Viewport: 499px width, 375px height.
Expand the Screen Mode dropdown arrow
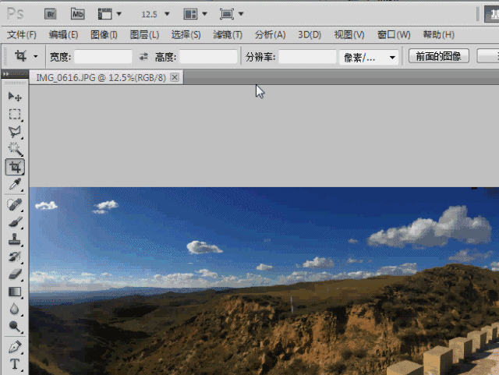(x=241, y=14)
